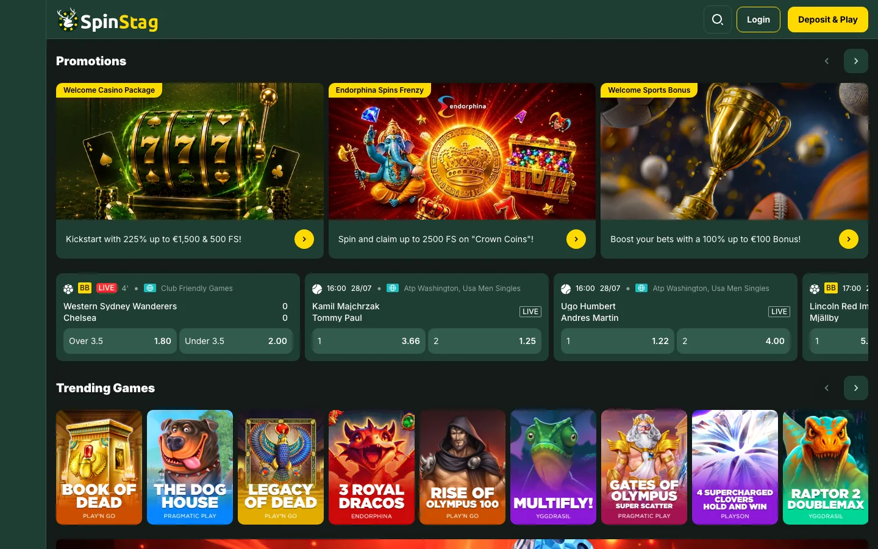Select the Endorphina Spins Frenzy label

pos(379,90)
